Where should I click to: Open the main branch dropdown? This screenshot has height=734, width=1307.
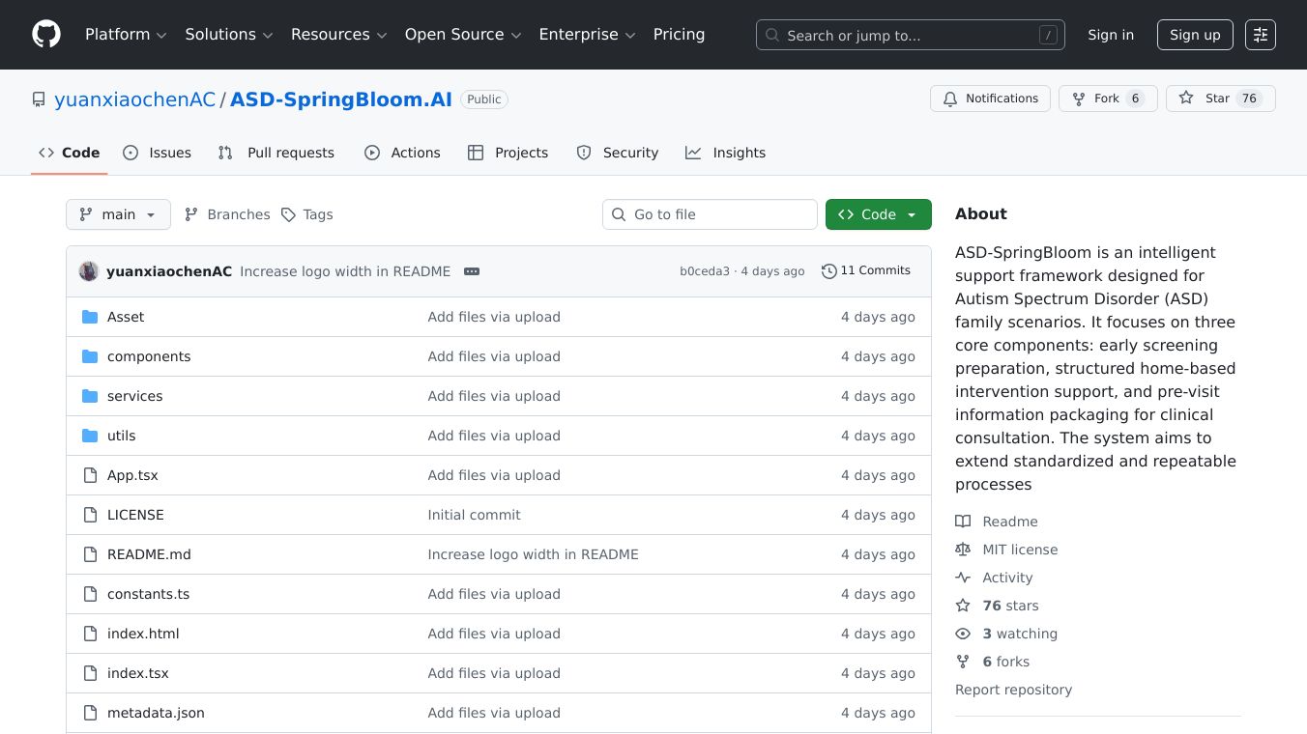118,214
